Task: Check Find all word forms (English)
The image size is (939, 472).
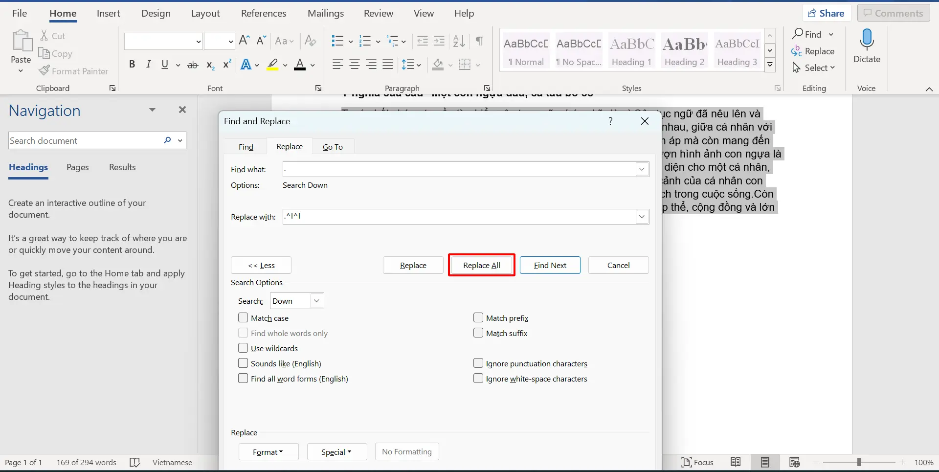Action: [x=243, y=378]
